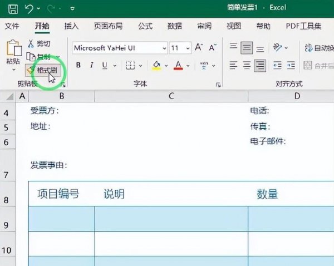Click the 电子邮件: cell
The image size is (334, 266).
click(268, 141)
